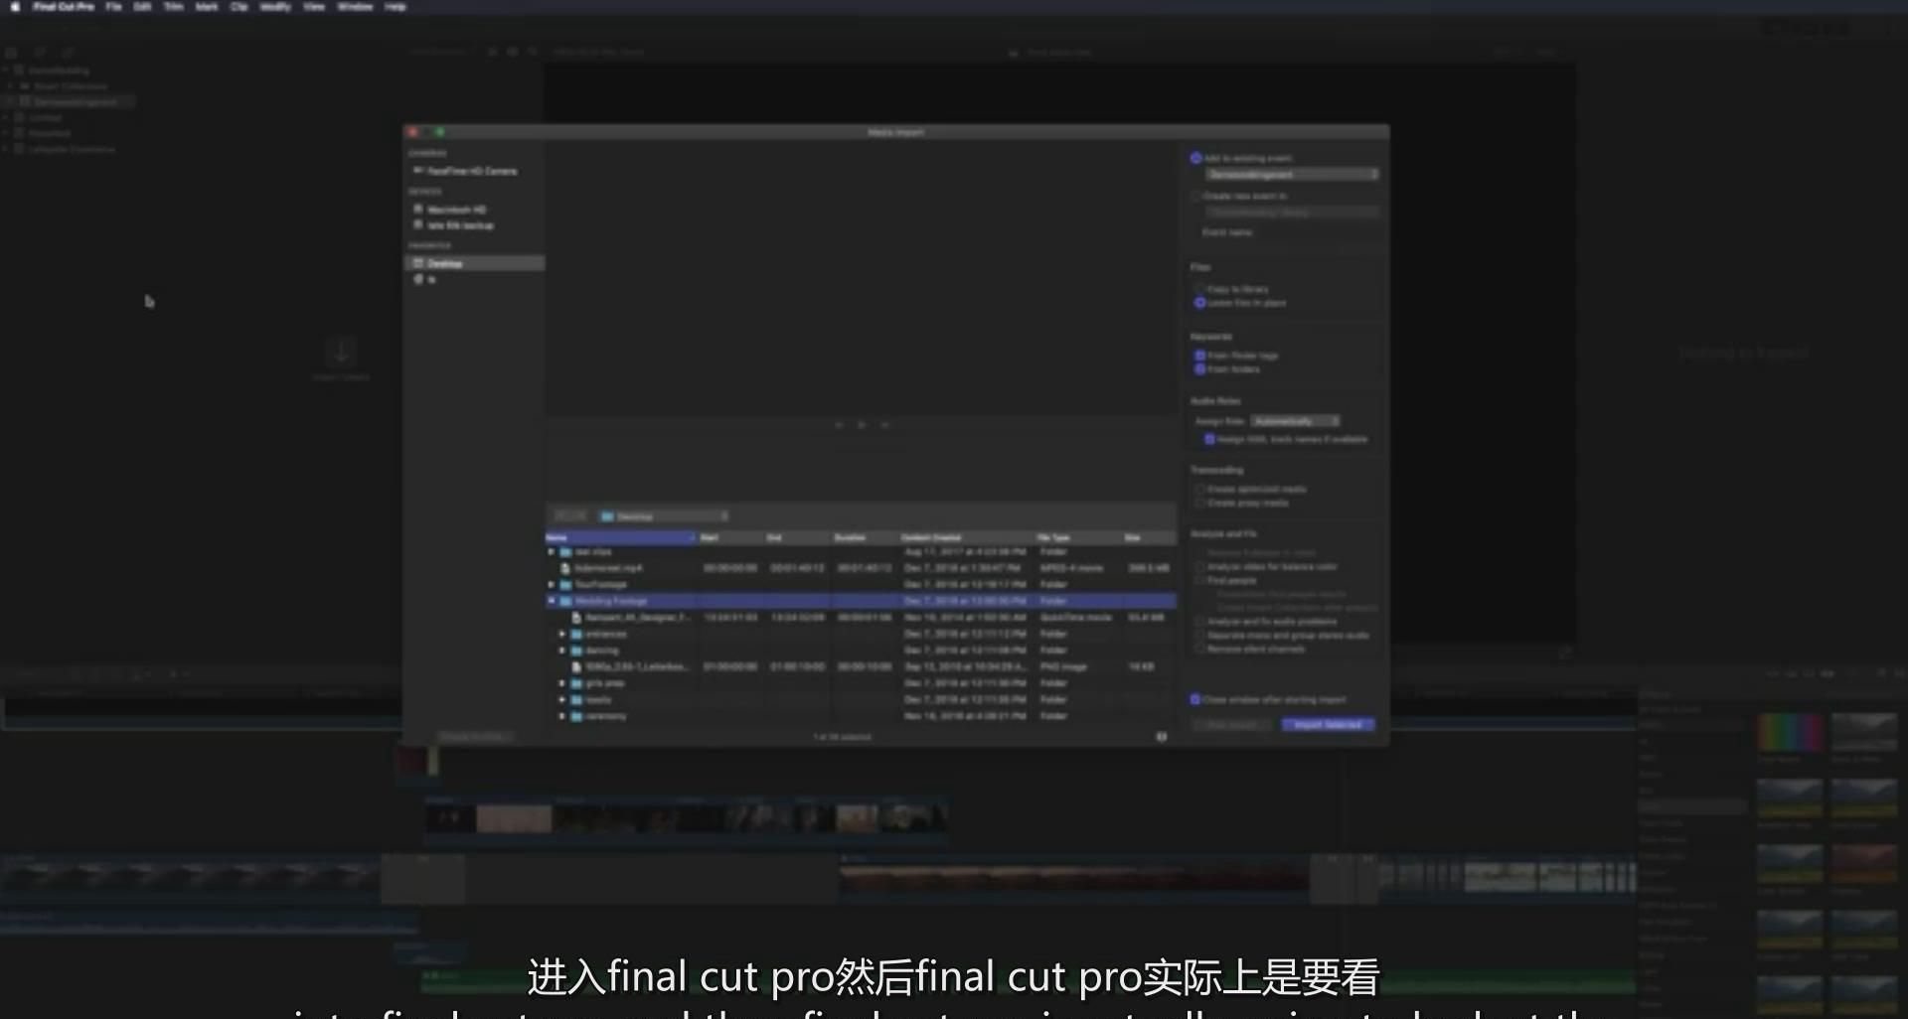Select Copy to library radio option

click(1199, 289)
